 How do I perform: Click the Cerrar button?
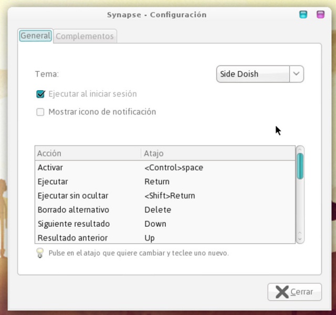coord(295,292)
